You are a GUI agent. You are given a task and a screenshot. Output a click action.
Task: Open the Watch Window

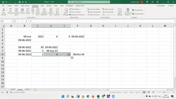[120, 12]
